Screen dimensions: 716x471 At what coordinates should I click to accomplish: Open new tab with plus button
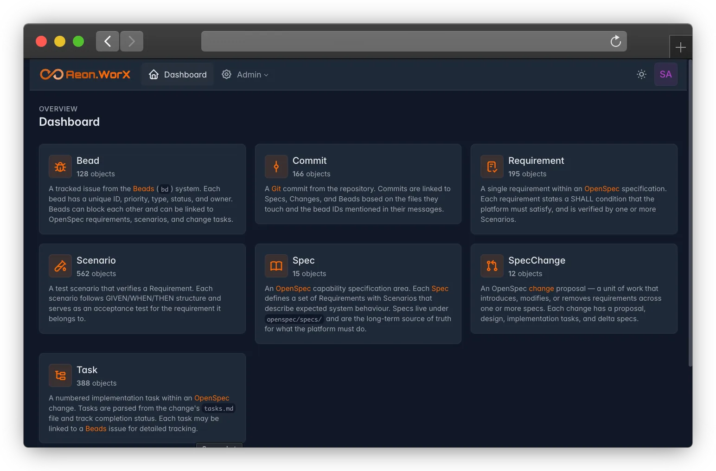680,47
